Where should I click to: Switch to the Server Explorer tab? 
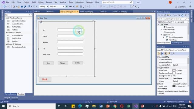[11, 94]
